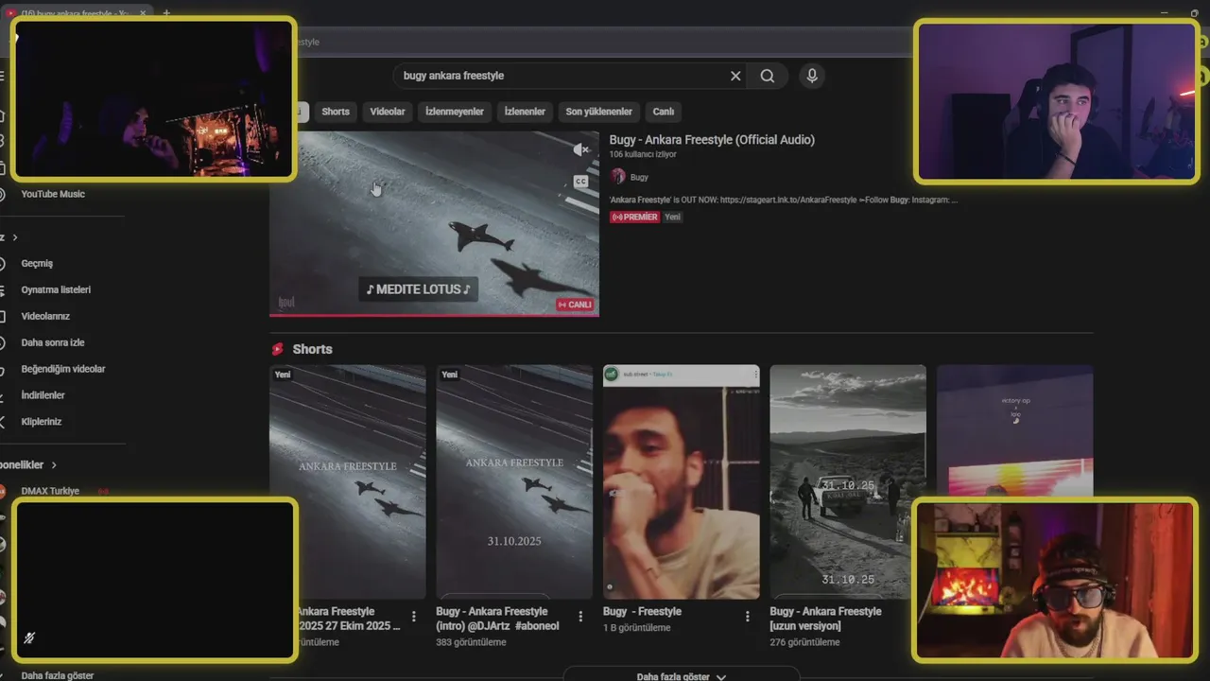Open Beğendiğim videolar in sidebar

(63, 369)
